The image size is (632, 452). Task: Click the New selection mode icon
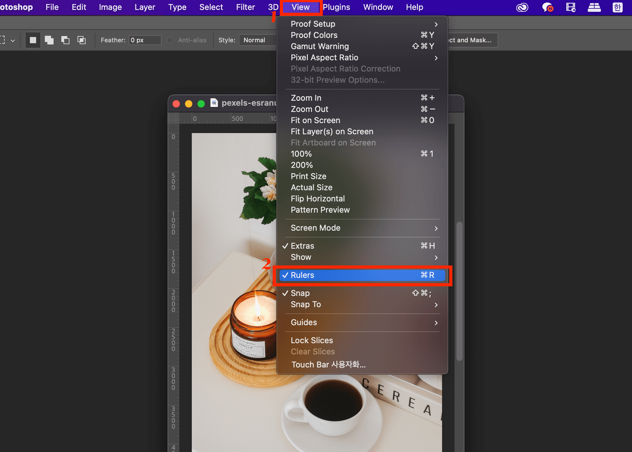pyautogui.click(x=33, y=40)
